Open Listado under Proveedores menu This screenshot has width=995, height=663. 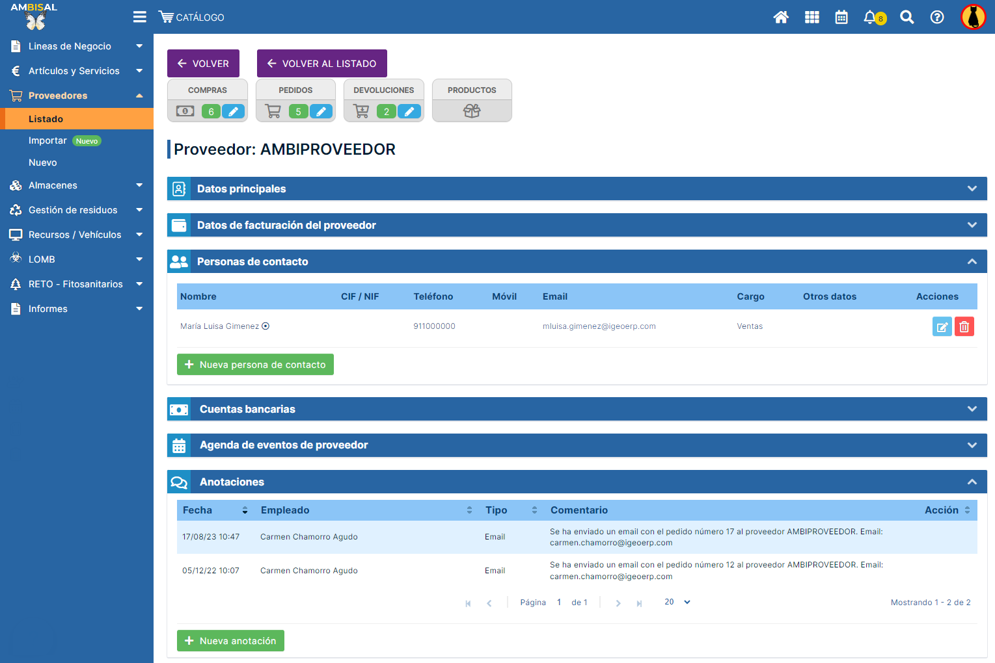[46, 119]
